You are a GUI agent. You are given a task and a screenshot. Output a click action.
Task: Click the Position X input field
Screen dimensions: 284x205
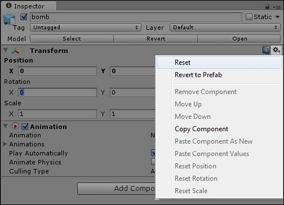click(57, 71)
